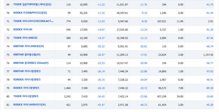Image resolution: width=219 pixels, height=112 pixels.
Task: Click volume value 107,521
Action: pos(162,21)
